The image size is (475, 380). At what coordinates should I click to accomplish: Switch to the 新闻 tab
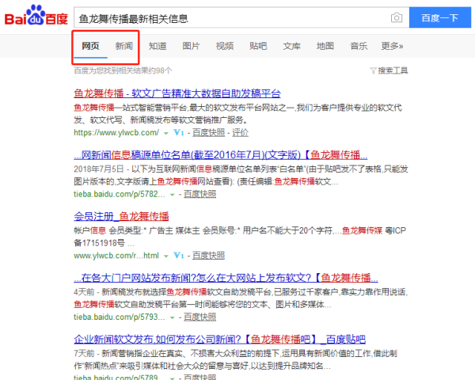point(123,46)
